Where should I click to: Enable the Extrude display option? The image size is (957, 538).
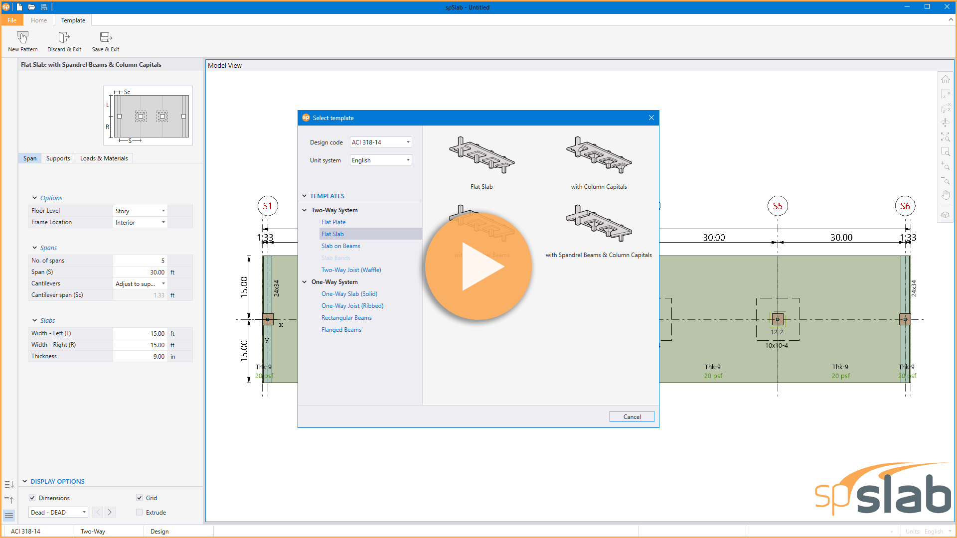pyautogui.click(x=140, y=512)
